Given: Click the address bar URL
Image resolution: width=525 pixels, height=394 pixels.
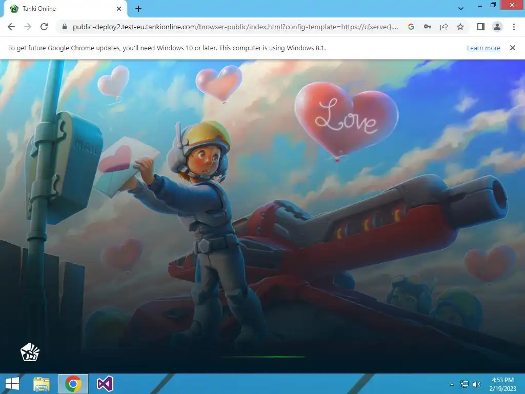Looking at the screenshot, I should (235, 27).
